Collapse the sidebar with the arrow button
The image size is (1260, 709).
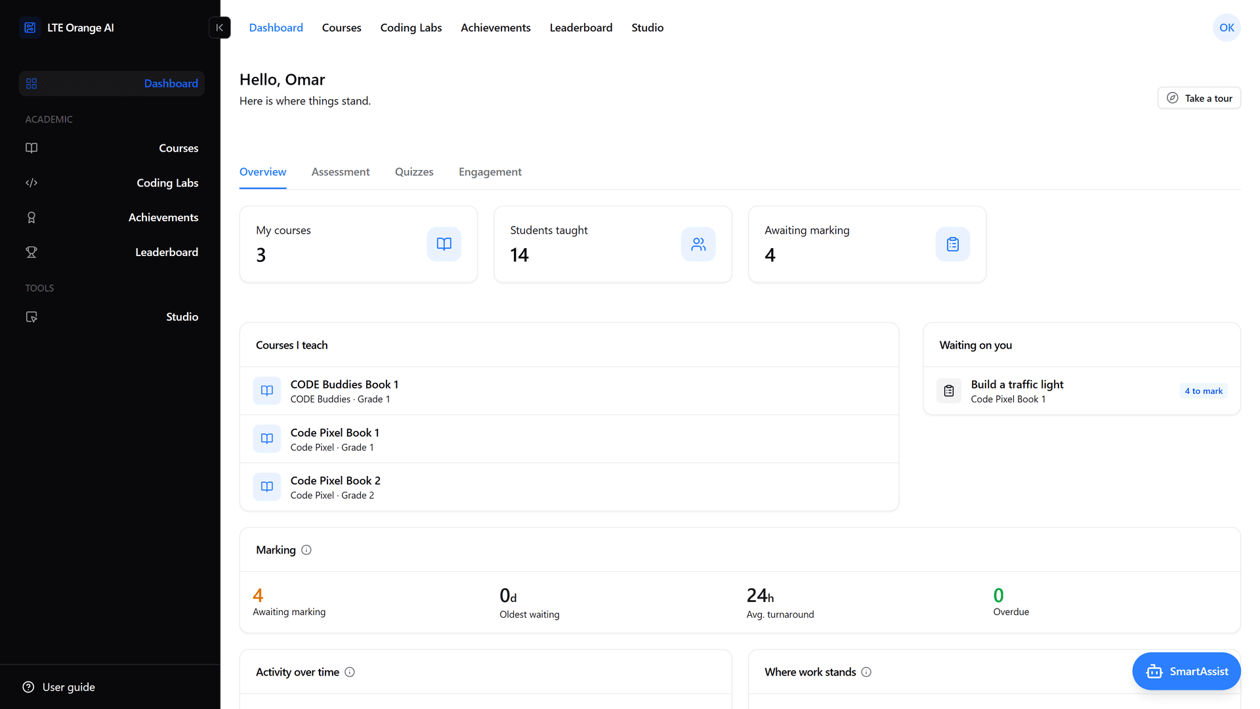(x=220, y=28)
